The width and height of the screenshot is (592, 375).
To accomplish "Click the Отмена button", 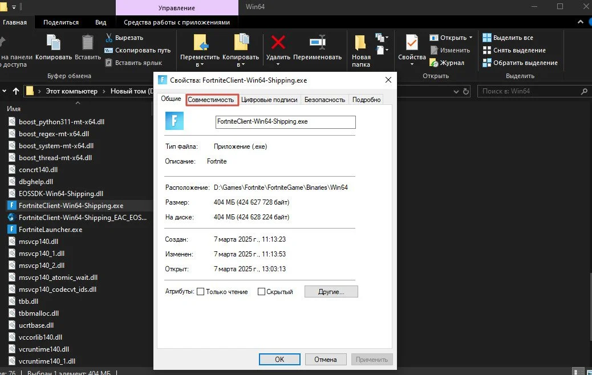I will pos(326,360).
